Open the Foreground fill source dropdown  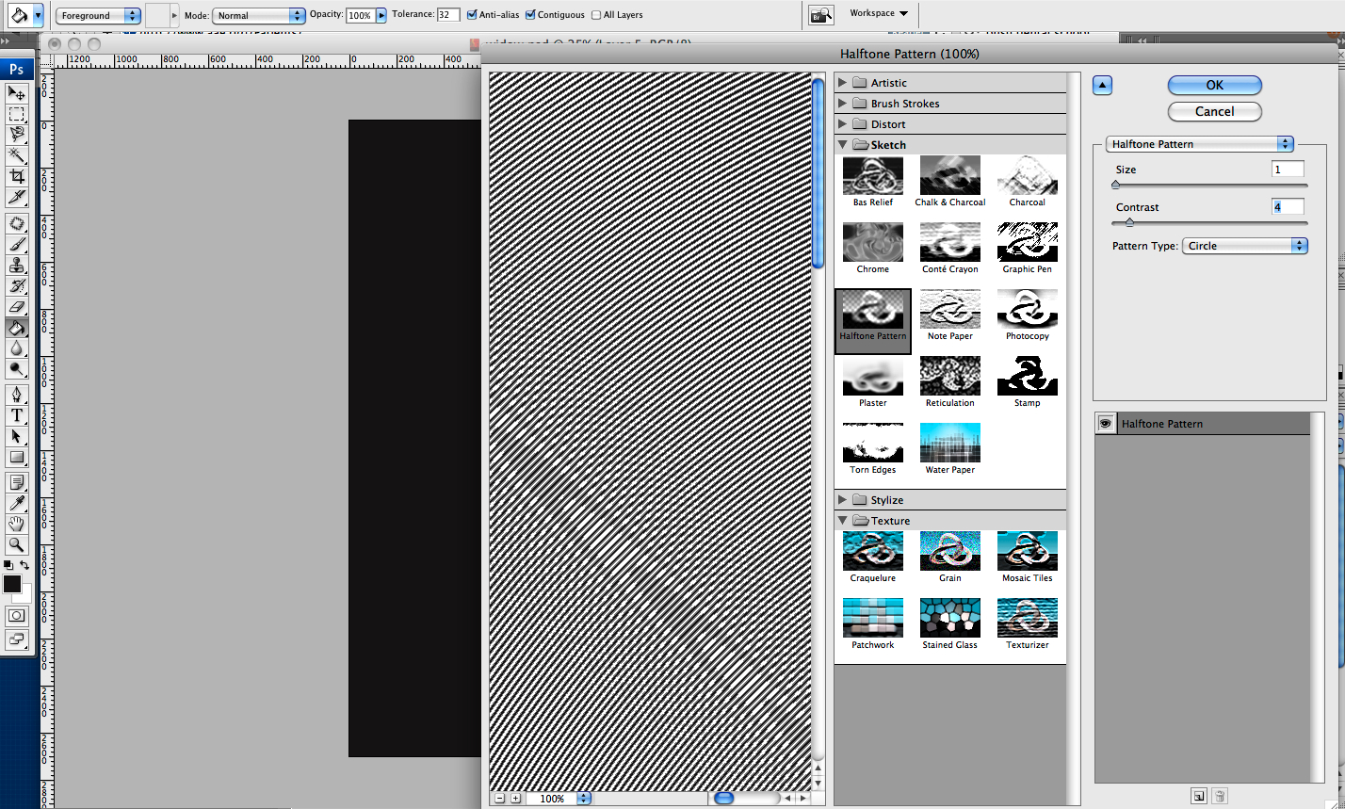tap(99, 16)
